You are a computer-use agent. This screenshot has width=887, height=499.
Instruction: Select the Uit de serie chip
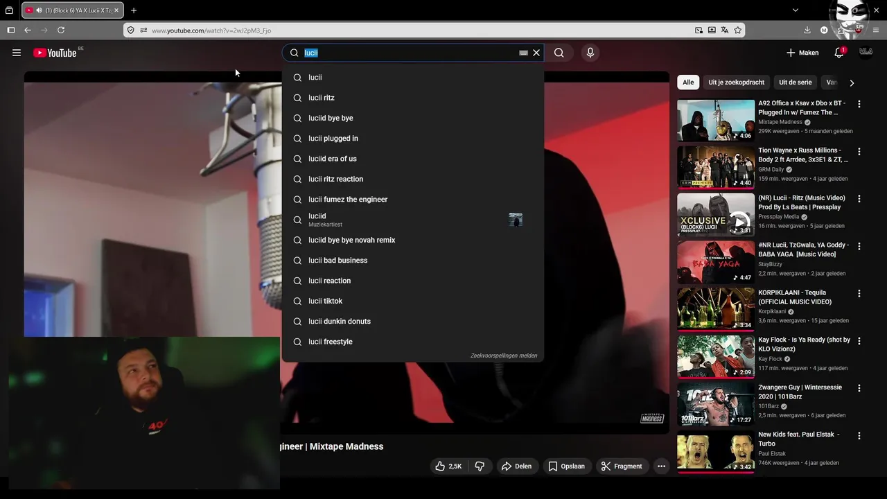796,82
